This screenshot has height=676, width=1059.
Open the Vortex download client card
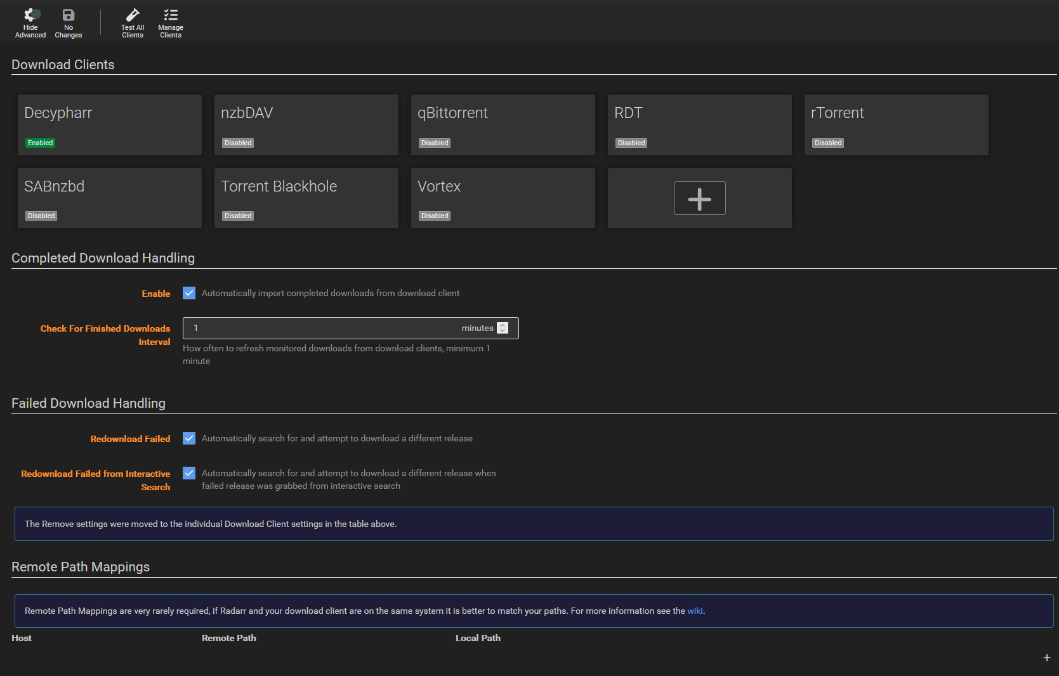[503, 198]
